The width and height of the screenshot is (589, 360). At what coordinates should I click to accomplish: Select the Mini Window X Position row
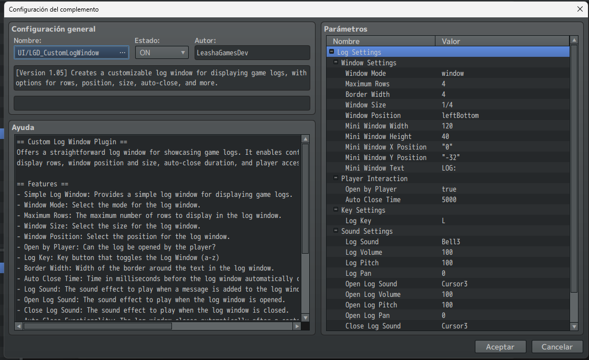(x=448, y=147)
